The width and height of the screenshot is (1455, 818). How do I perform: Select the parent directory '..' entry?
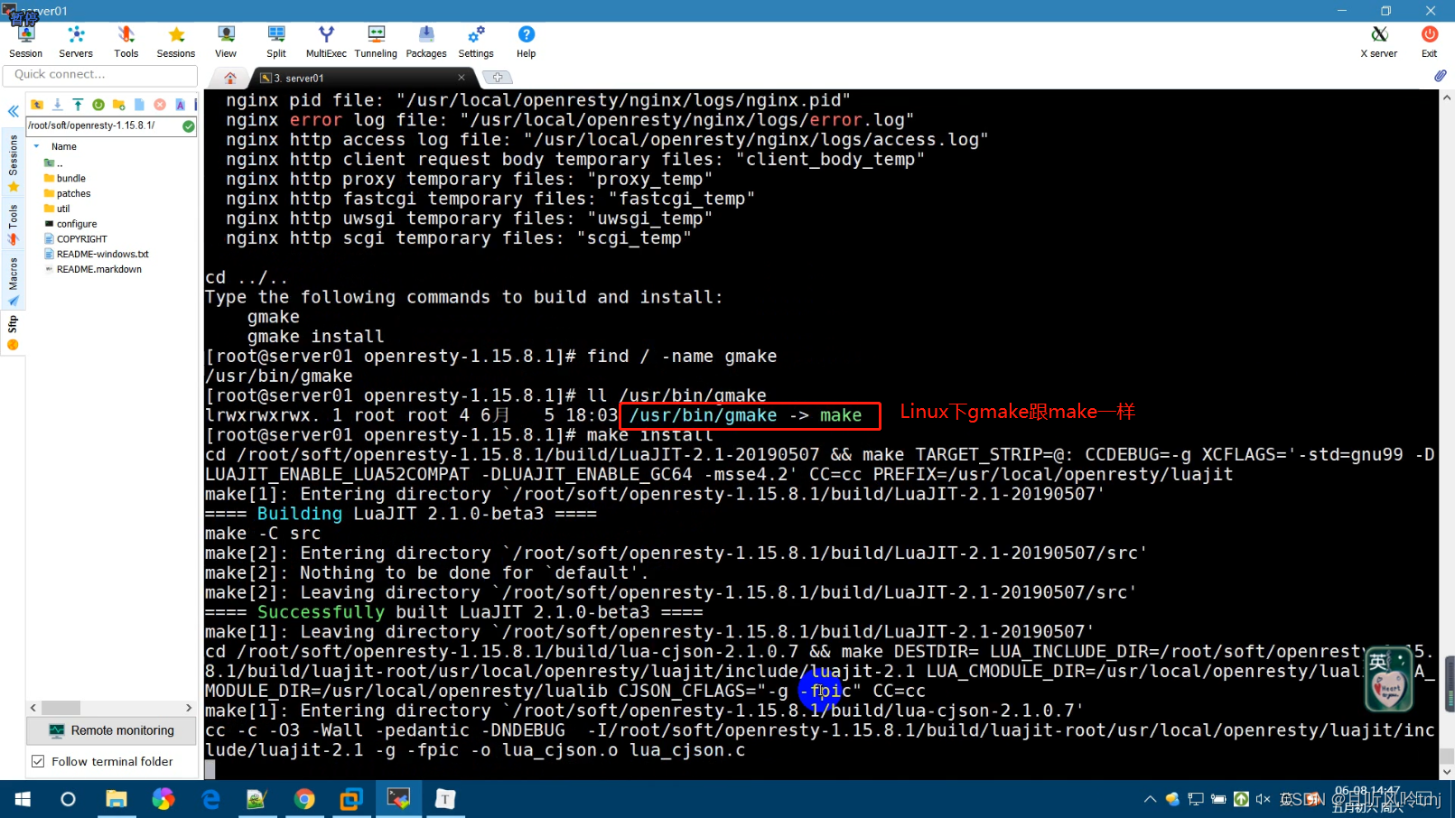click(x=54, y=163)
